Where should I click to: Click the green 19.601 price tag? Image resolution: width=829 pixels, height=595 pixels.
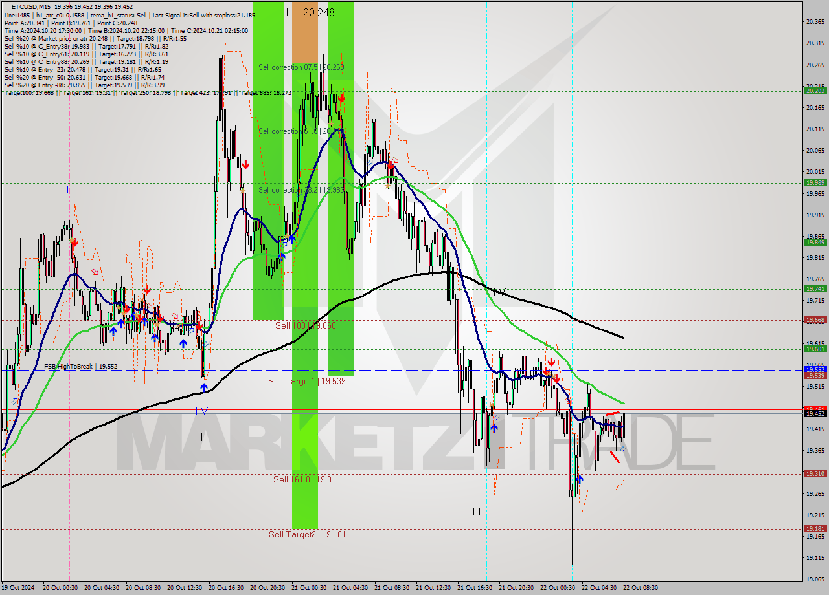tap(815, 349)
